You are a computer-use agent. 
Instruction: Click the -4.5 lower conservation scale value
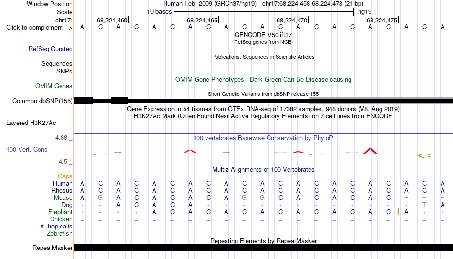pyautogui.click(x=62, y=162)
